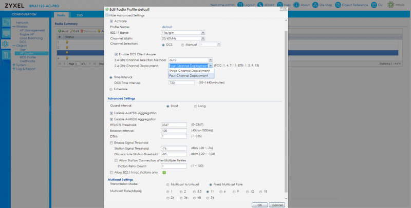Viewport: 411px width, 208px height.
Task: Select Multicast to Unicast mode
Action: 168,184
